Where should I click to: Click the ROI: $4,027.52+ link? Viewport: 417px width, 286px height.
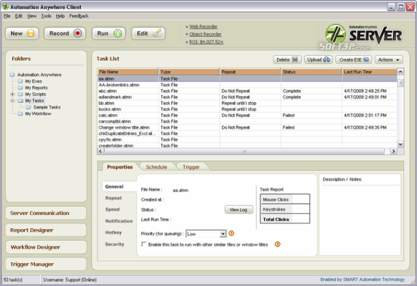tap(207, 42)
